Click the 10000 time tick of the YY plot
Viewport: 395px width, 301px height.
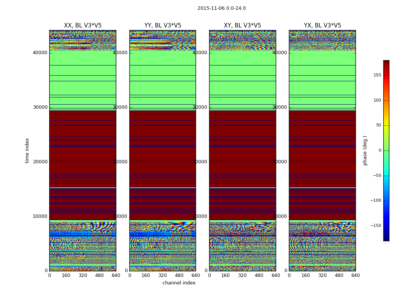[120, 216]
